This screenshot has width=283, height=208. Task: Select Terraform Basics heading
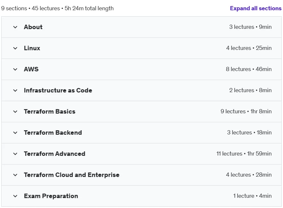coord(50,111)
